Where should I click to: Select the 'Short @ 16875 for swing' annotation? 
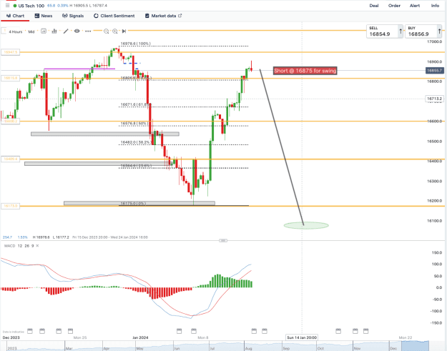(305, 71)
